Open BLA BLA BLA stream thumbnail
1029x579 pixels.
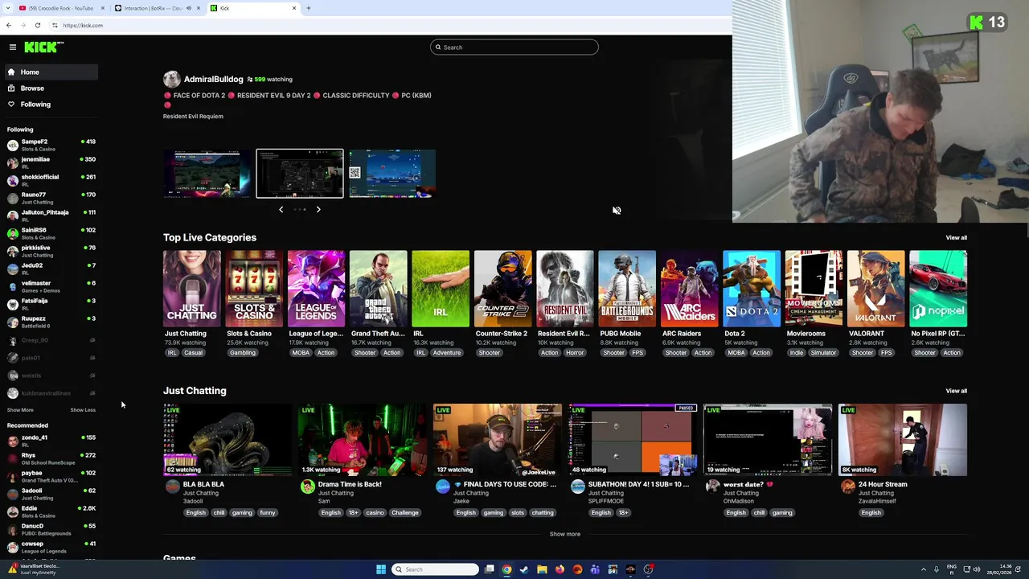[228, 440]
